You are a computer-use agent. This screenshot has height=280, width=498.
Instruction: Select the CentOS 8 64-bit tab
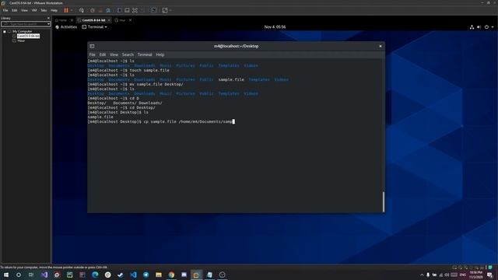click(x=93, y=20)
